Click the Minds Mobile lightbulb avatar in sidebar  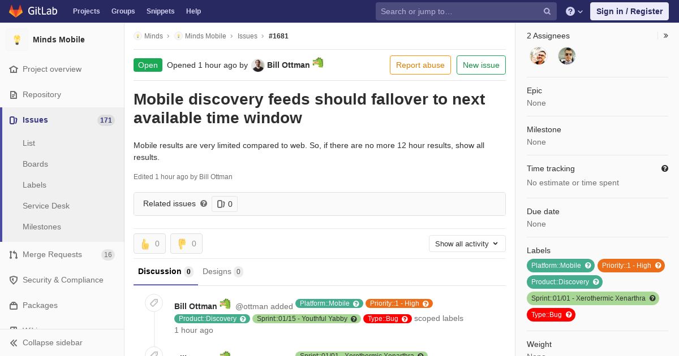coord(17,40)
